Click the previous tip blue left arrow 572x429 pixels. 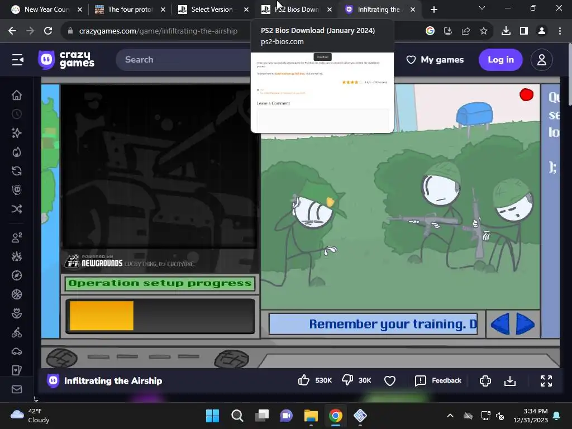500,324
